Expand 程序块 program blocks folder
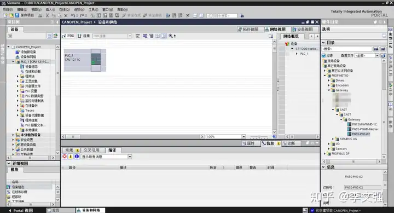 pyautogui.click(x=18, y=76)
